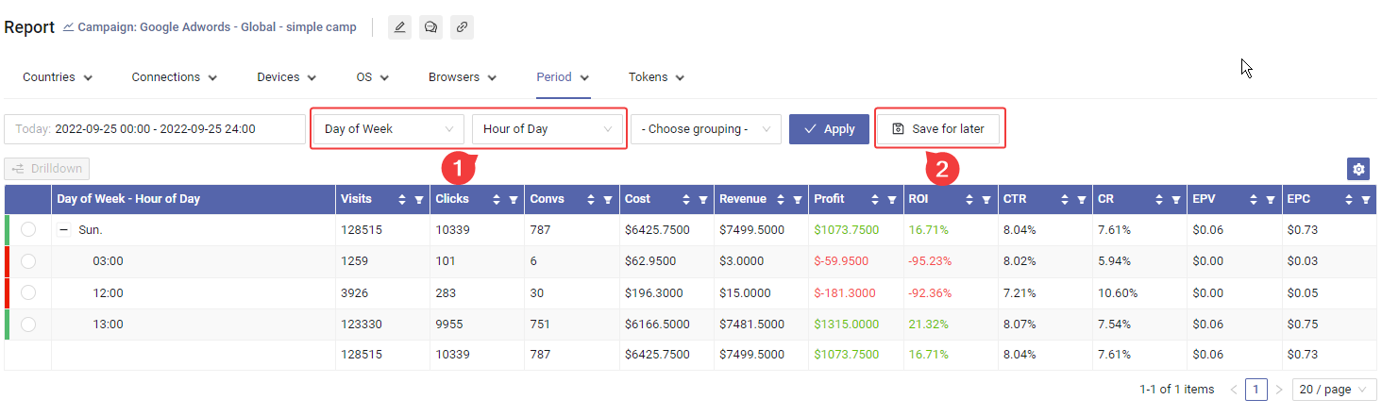Image resolution: width=1382 pixels, height=416 pixels.
Task: Open the Countries tab menu
Action: tap(58, 77)
